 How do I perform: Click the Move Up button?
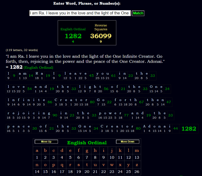click(x=46, y=142)
